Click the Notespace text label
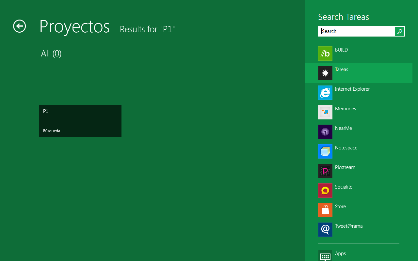The width and height of the screenshot is (418, 261). pyautogui.click(x=346, y=148)
